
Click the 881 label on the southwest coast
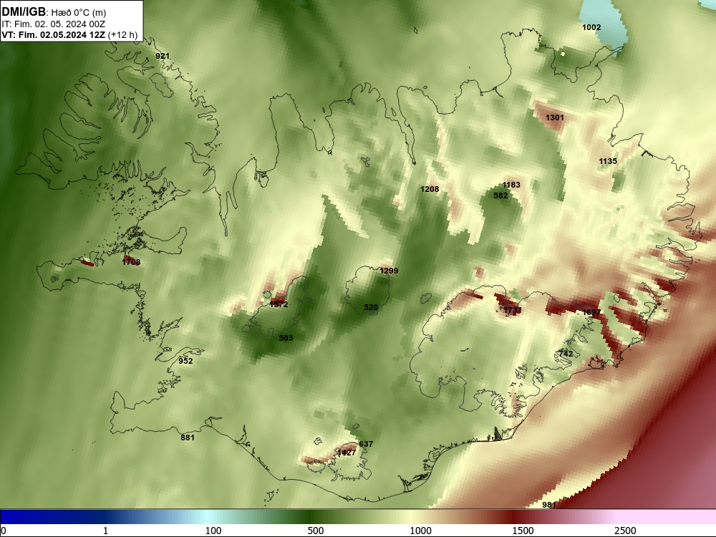pyautogui.click(x=188, y=438)
